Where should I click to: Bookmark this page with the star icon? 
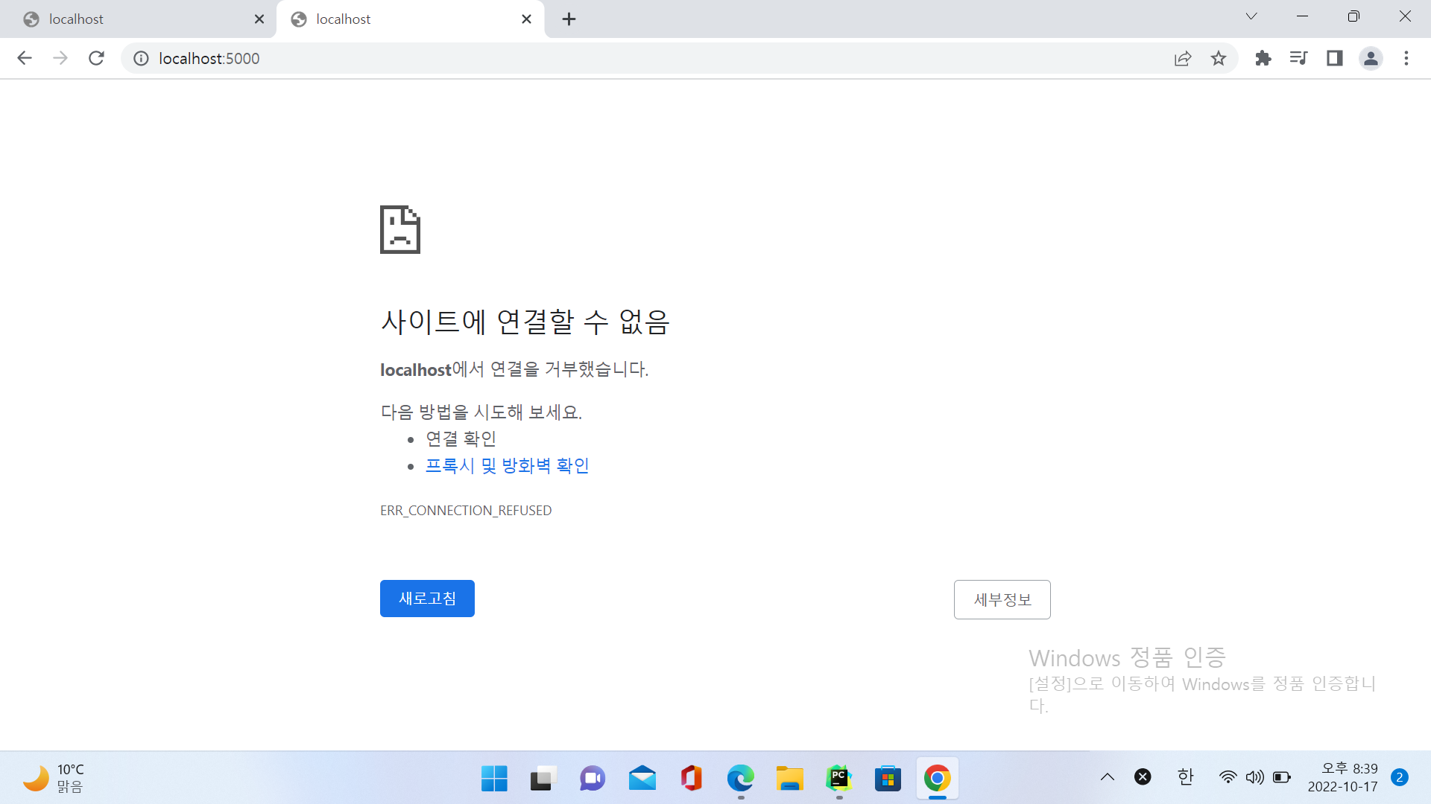click(x=1219, y=58)
